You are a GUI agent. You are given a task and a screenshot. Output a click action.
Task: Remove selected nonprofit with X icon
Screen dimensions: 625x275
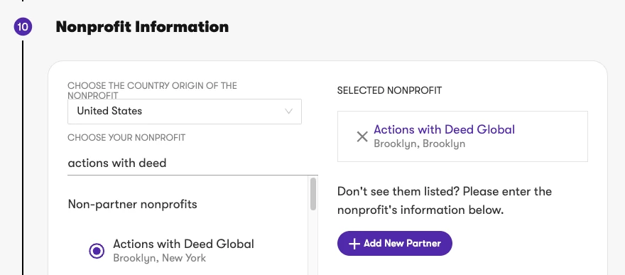pos(362,136)
